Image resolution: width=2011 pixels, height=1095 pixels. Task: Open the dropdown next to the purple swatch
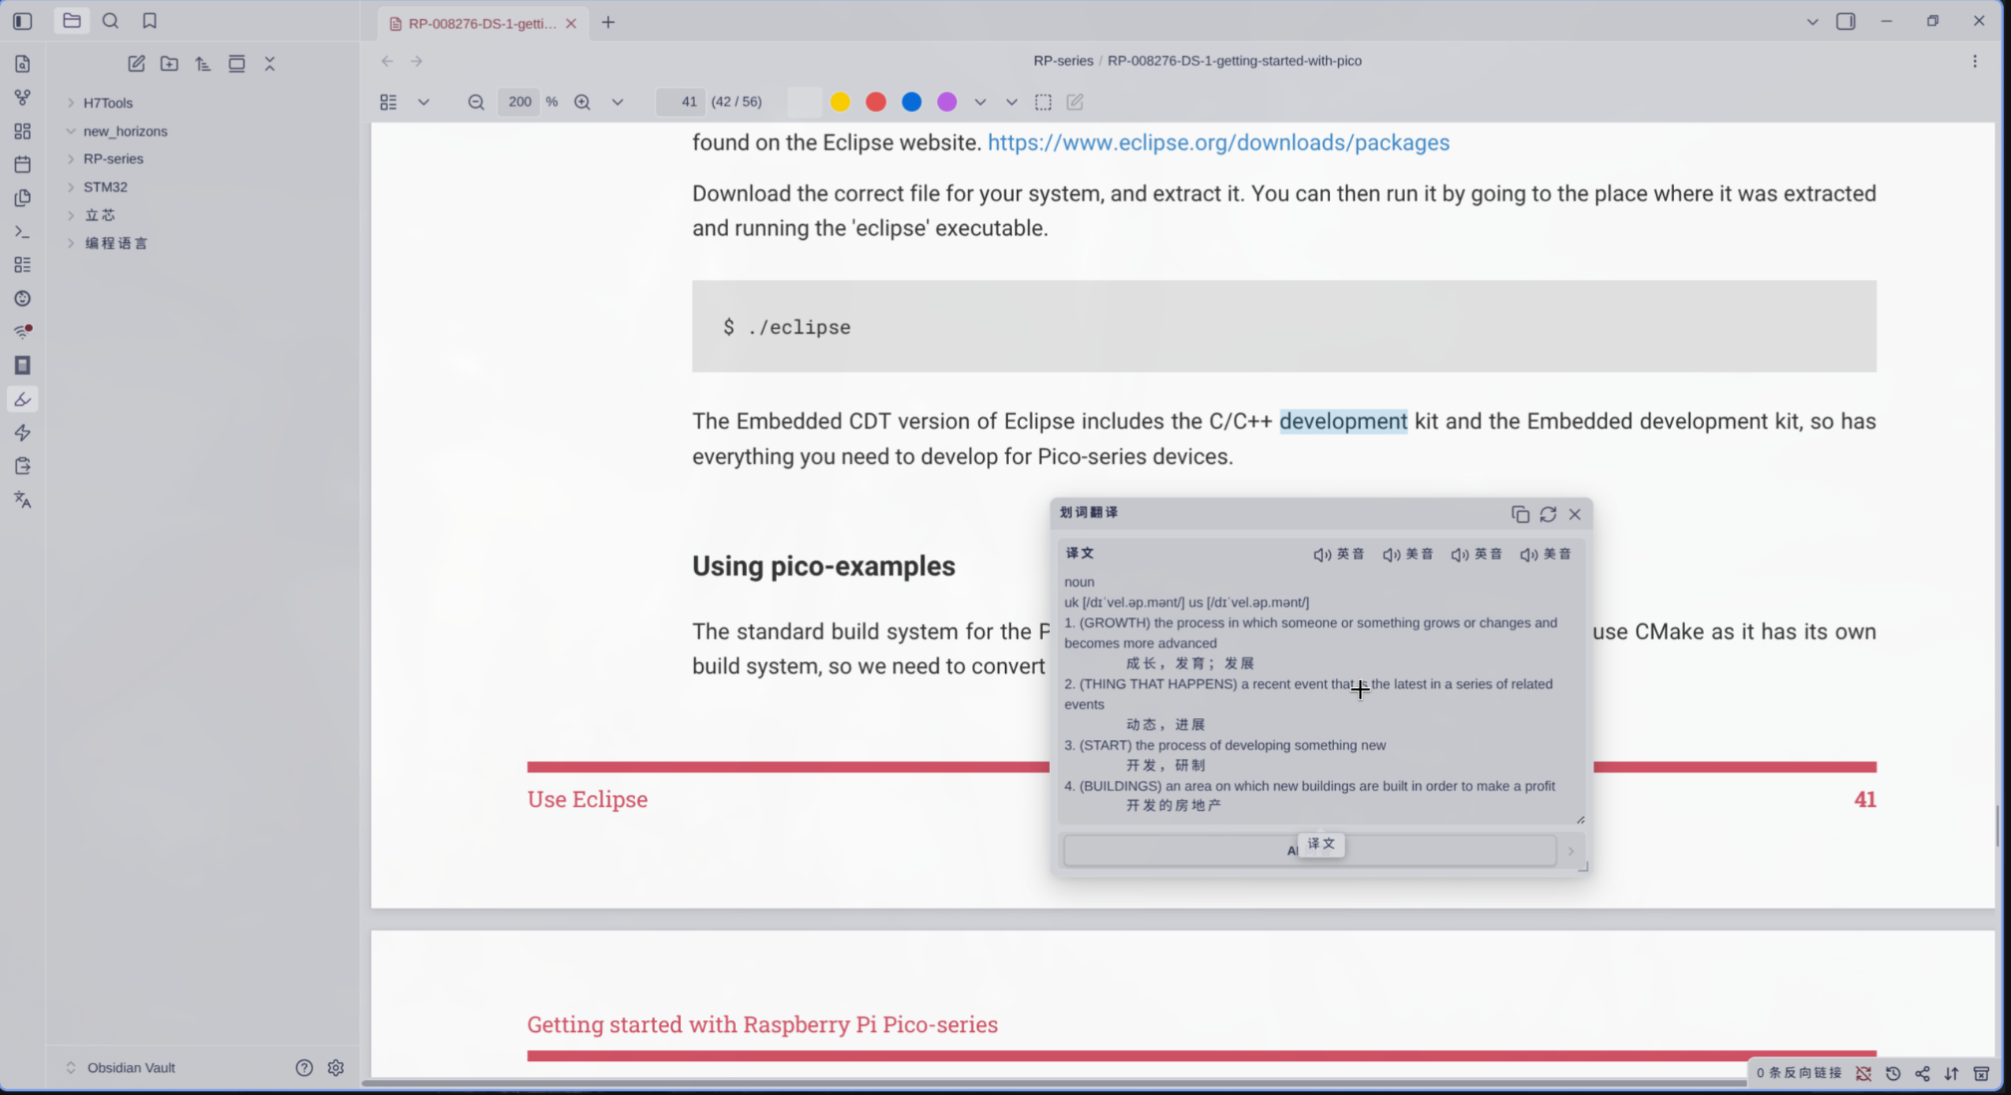point(980,102)
